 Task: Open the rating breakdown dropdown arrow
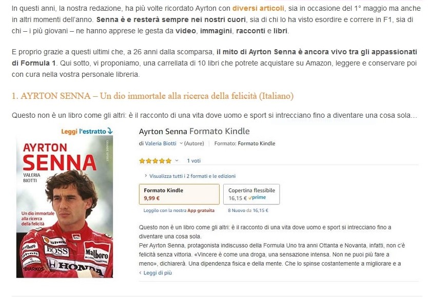pyautogui.click(x=177, y=161)
